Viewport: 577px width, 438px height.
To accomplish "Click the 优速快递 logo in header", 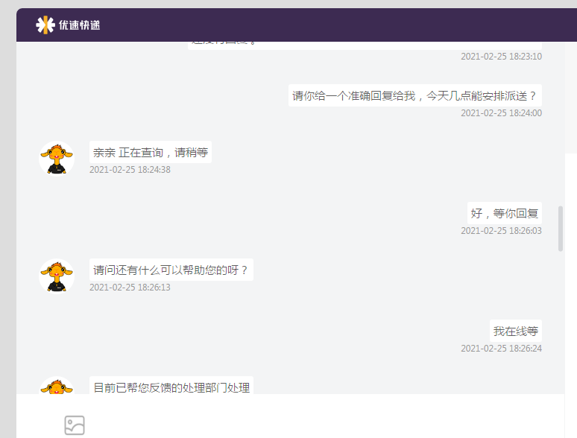I will pyautogui.click(x=68, y=25).
